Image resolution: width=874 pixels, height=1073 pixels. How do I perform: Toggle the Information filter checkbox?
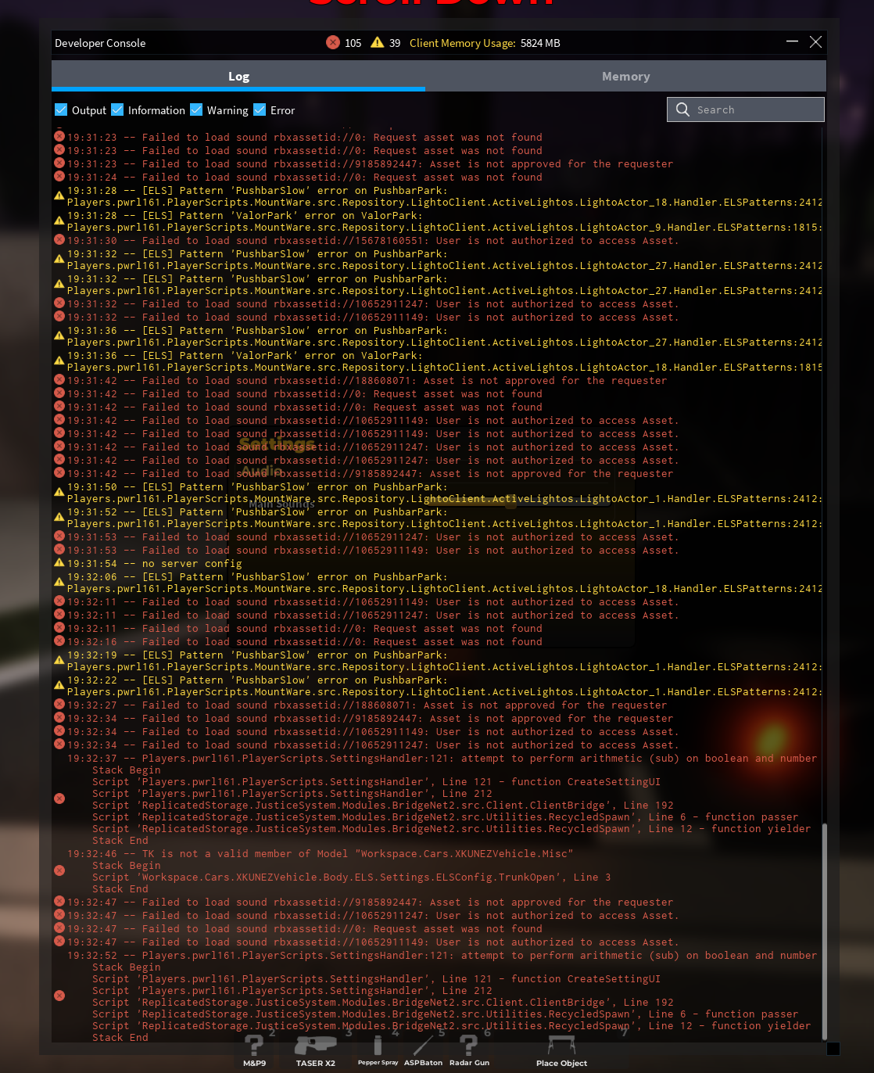coord(117,109)
